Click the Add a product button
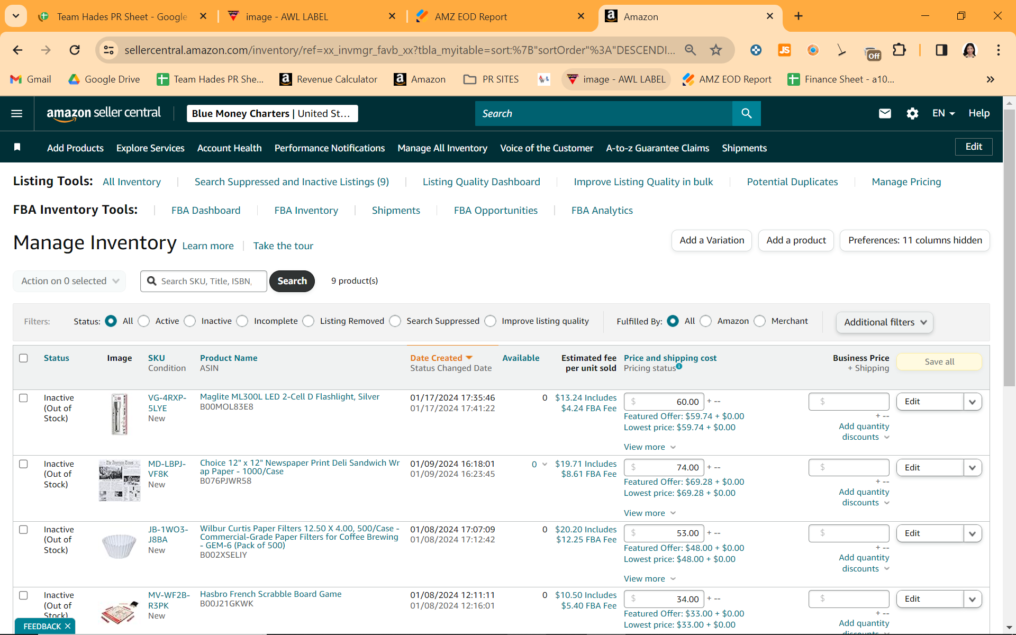Screen dimensions: 1016x635 pos(796,240)
